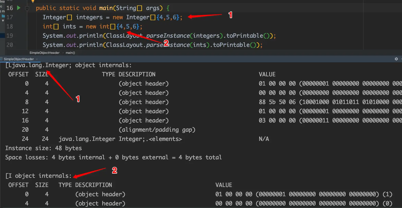Click OFFSET header of int array table
This screenshot has height=208, width=402.
point(18,185)
